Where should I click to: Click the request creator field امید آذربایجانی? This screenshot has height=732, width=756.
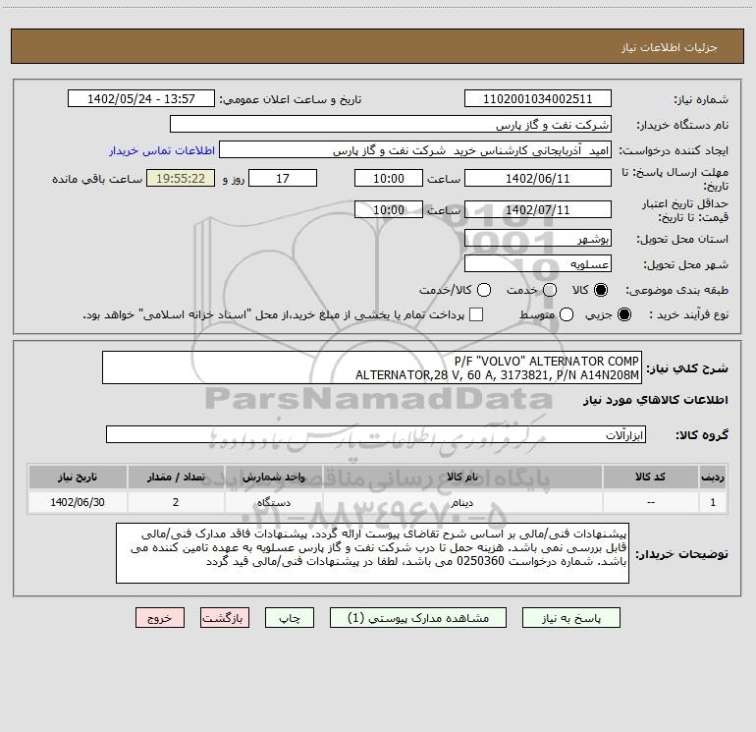point(415,150)
